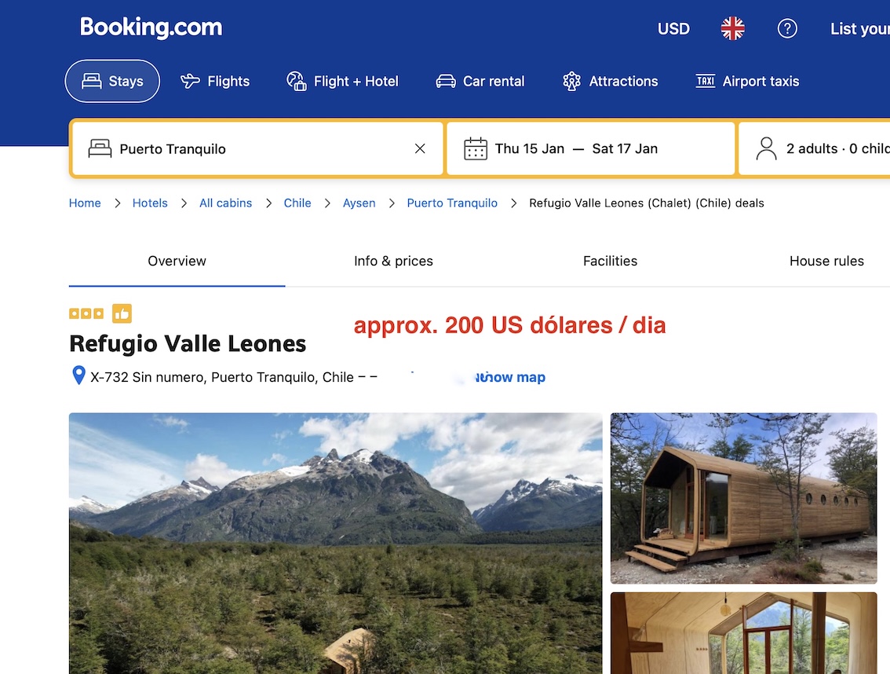This screenshot has height=674, width=890.
Task: Click the blue map pin icon
Action: click(x=78, y=375)
